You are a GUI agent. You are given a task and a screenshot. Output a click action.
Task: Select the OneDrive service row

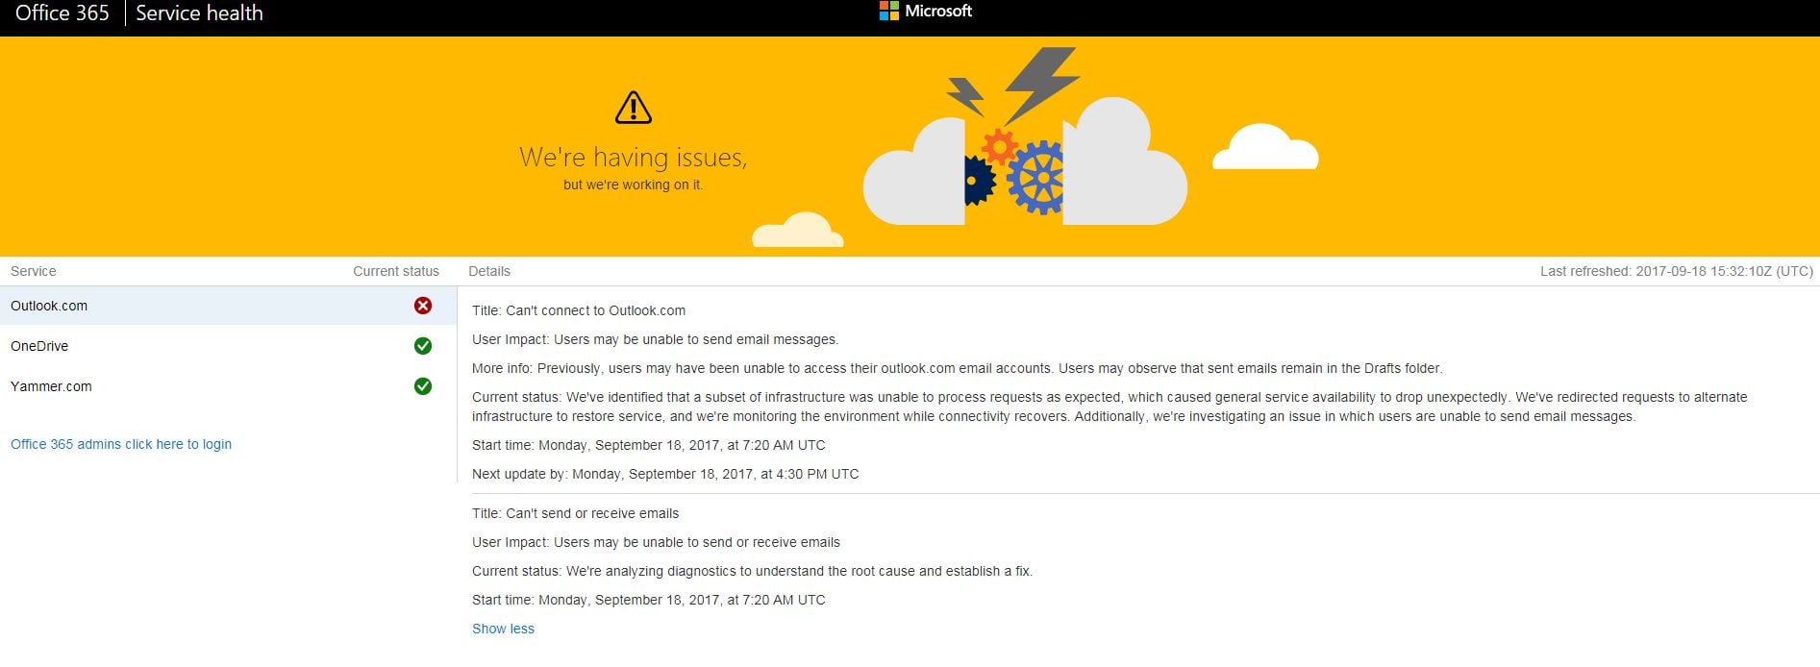(228, 346)
